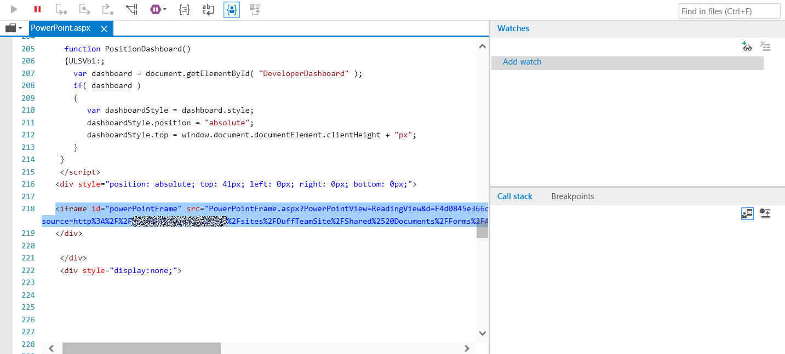Viewport: 785px width, 354px height.
Task: Open the folder file picker dropdown
Action: pyautogui.click(x=14, y=28)
